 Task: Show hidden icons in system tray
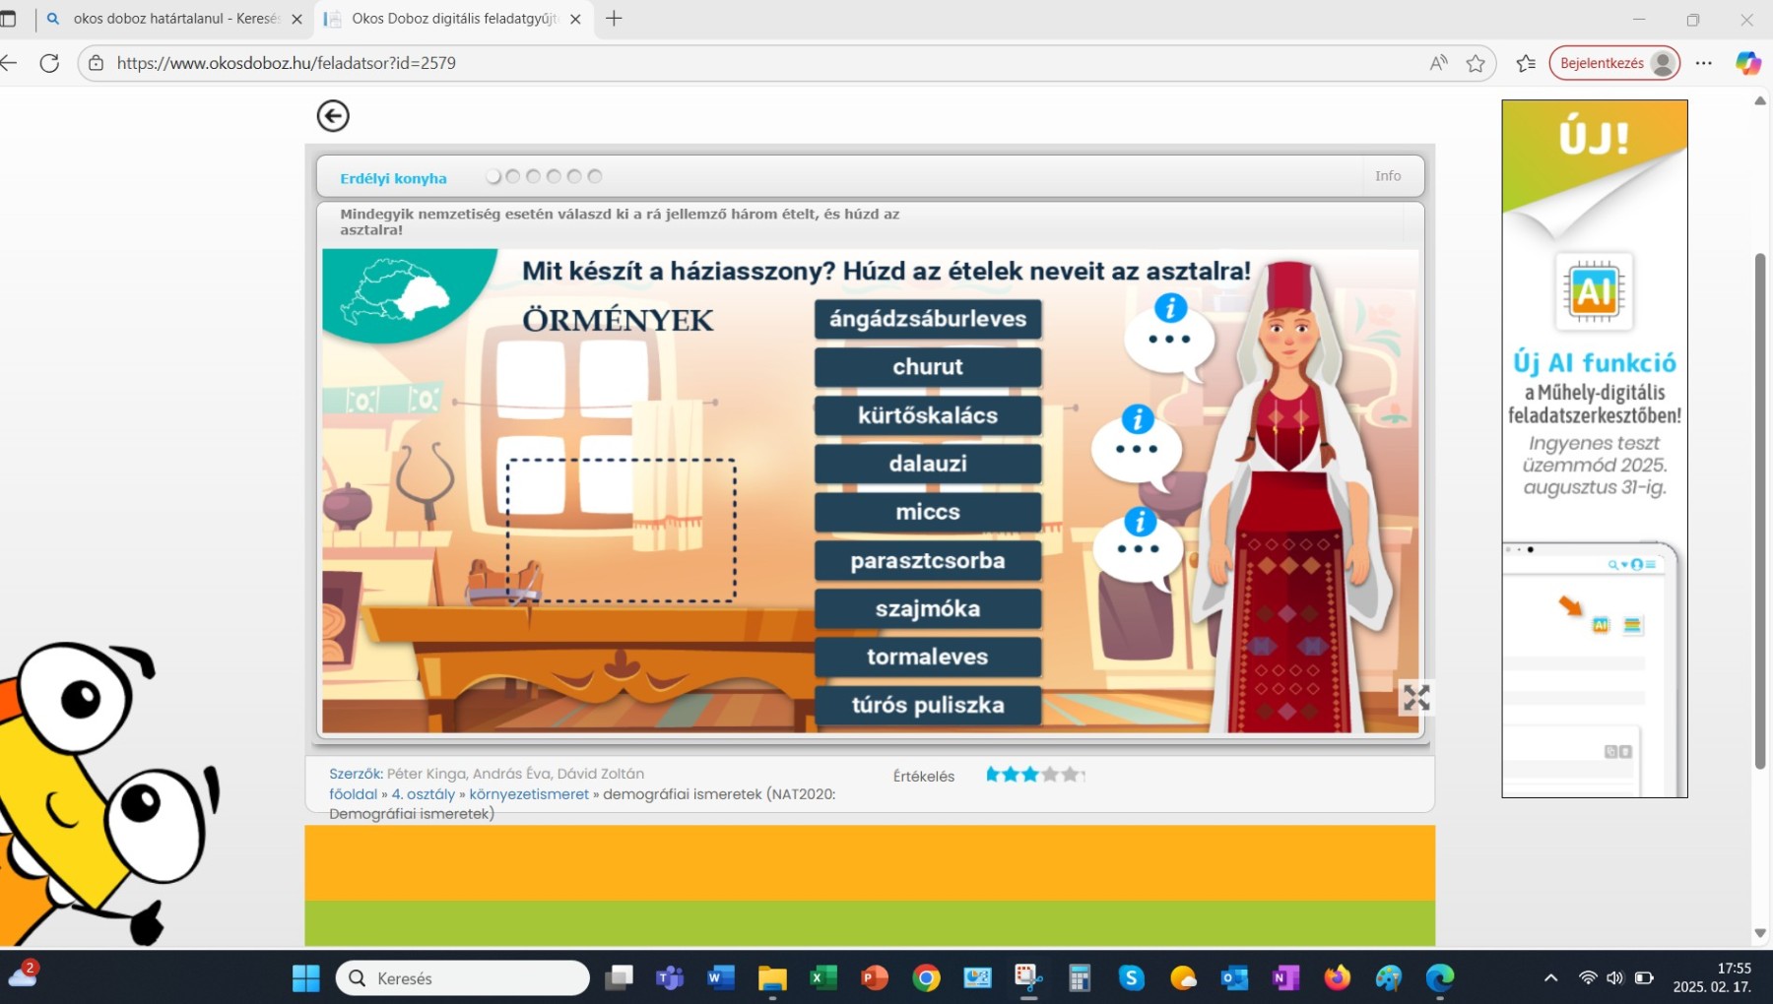coord(1550,977)
